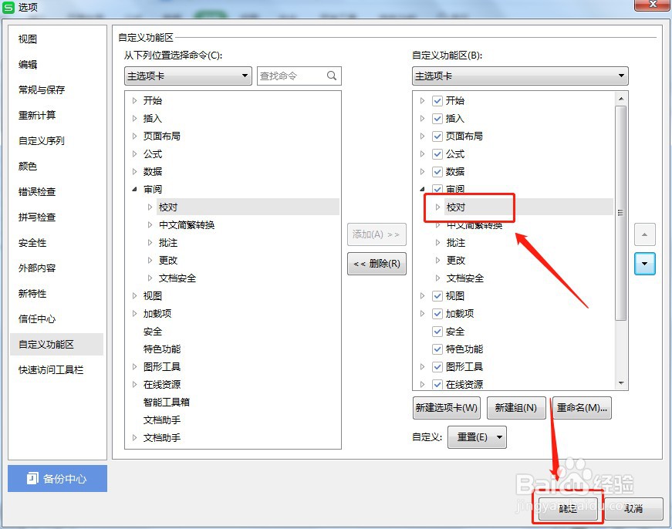The image size is (672, 529).
Task: Expand 开始 in the left command list
Action: 134,101
